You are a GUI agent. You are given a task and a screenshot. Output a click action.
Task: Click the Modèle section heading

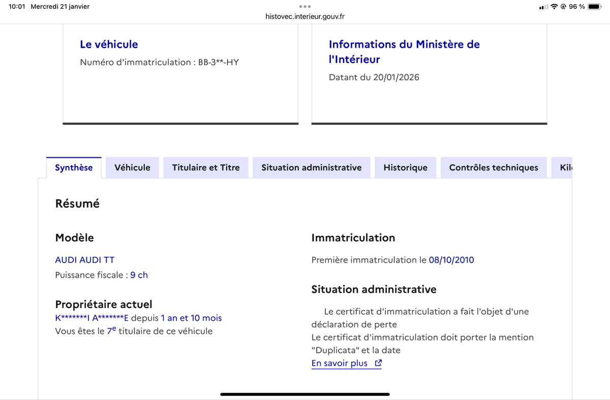(x=74, y=238)
